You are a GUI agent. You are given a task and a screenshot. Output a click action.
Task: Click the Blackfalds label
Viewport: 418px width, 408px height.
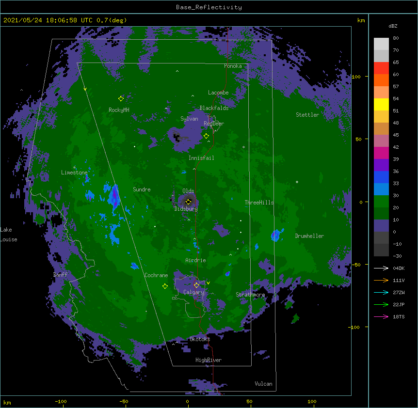(x=214, y=108)
